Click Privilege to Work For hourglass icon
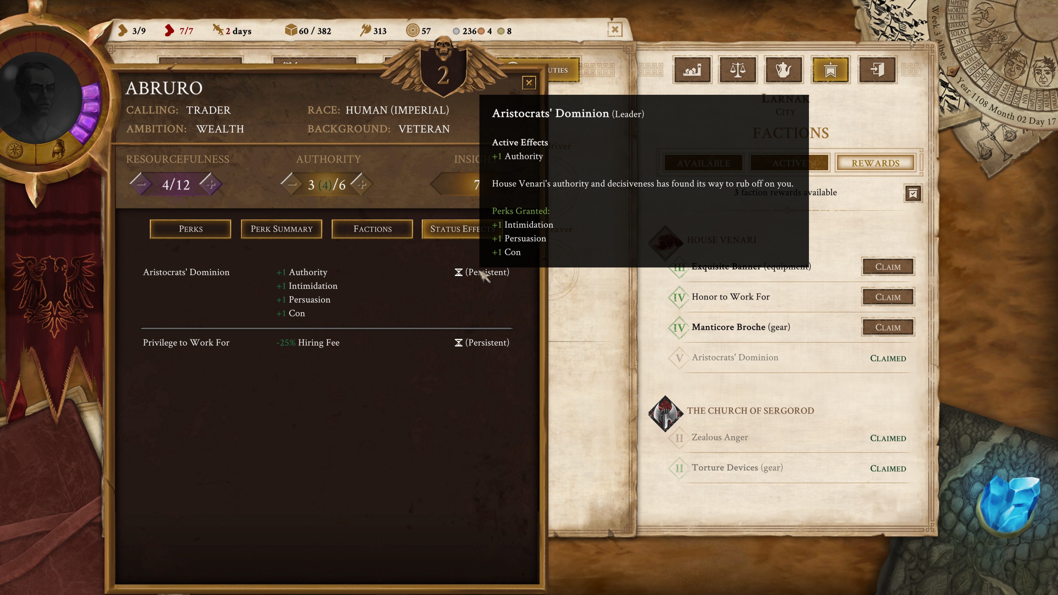Viewport: 1058px width, 595px height. (458, 342)
